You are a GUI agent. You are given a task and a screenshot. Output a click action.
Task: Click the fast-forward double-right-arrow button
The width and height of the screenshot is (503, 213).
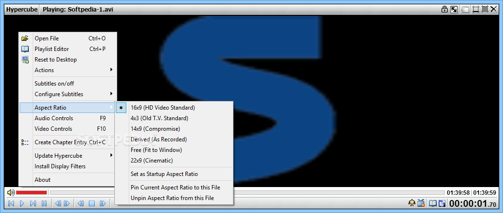[x=67, y=203]
